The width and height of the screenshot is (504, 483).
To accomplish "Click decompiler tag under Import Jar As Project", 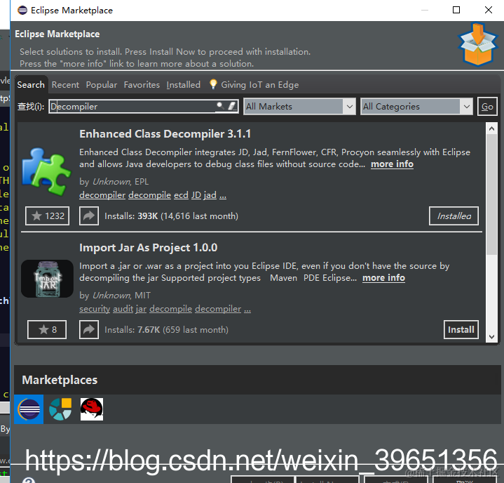I will point(218,308).
